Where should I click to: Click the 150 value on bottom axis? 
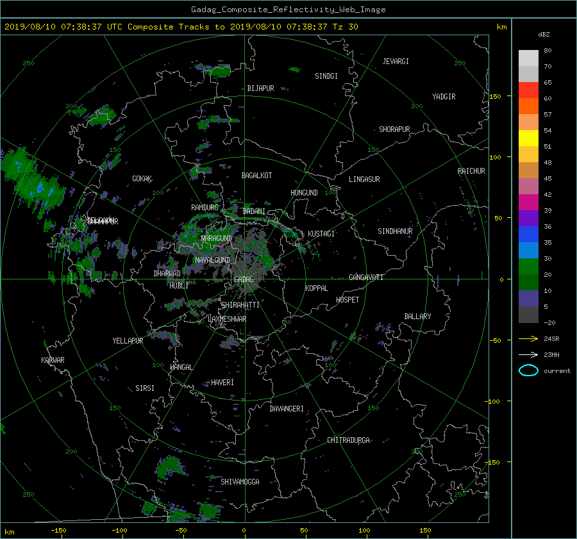pyautogui.click(x=425, y=530)
